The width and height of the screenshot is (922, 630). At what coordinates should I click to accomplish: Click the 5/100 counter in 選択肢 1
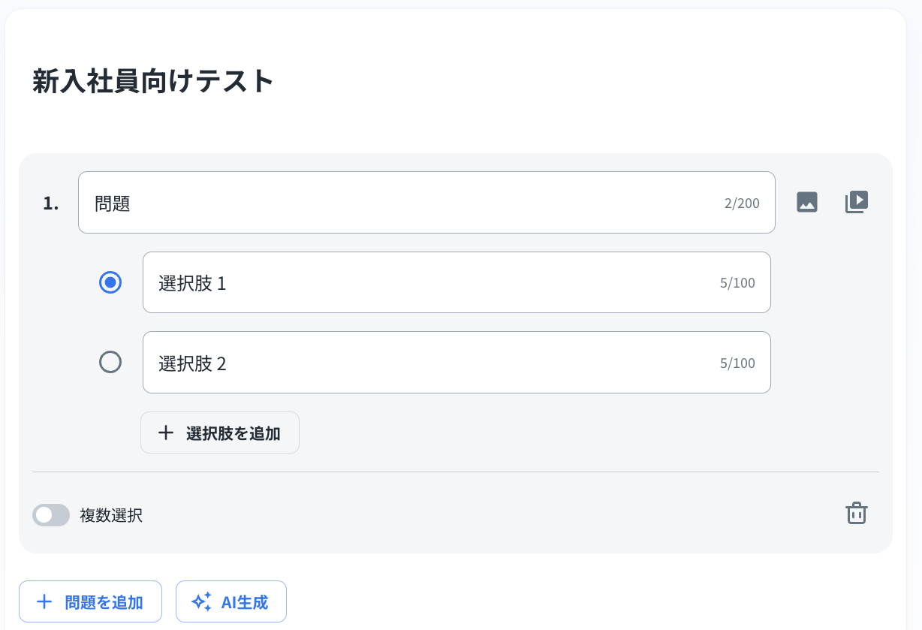point(737,283)
